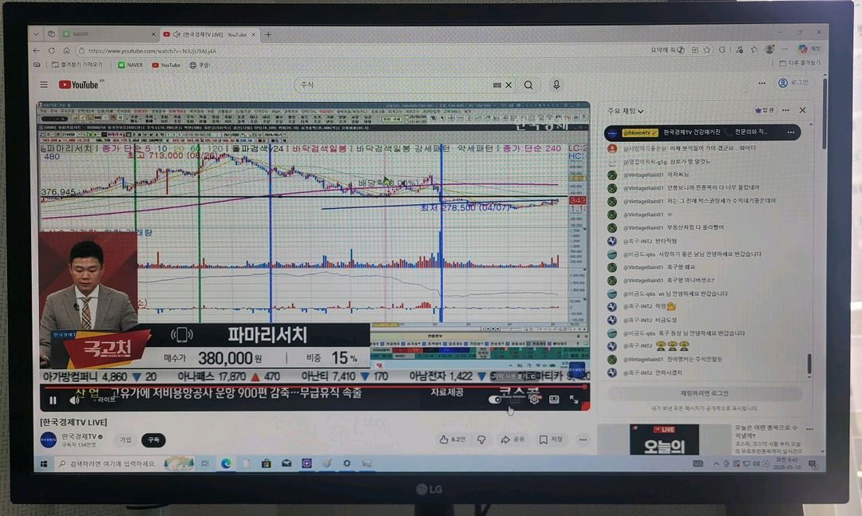Click 즐겨찾기 가져오기 import favorites
The width and height of the screenshot is (862, 516).
[77, 65]
